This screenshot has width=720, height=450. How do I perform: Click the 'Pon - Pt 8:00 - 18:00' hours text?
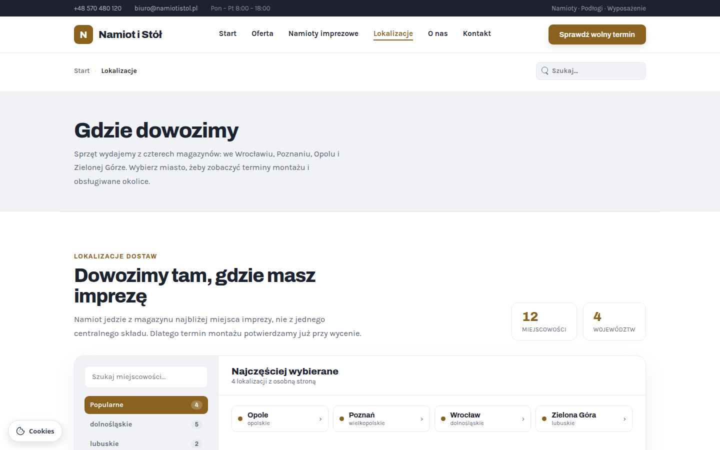coord(240,8)
